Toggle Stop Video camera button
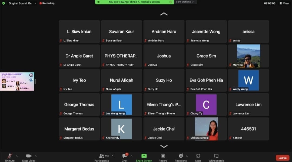Screen dimensions: 292x162 (x=29, y=156)
